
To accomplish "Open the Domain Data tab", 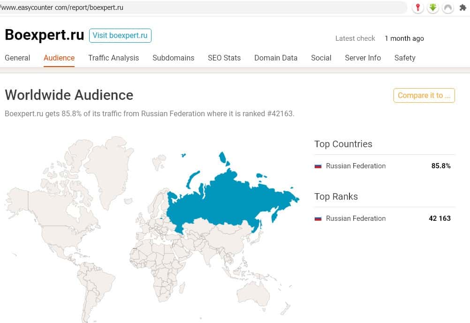I will pyautogui.click(x=276, y=58).
